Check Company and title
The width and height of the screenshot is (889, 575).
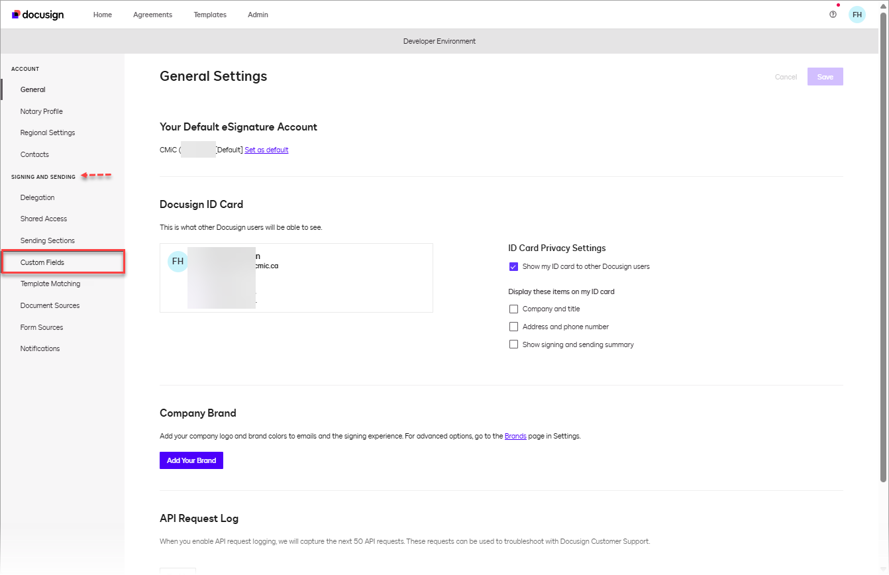(513, 309)
